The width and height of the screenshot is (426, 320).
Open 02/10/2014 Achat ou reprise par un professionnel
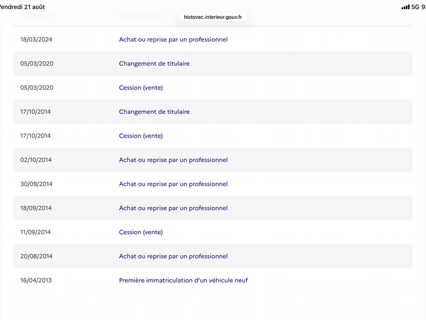tap(174, 159)
